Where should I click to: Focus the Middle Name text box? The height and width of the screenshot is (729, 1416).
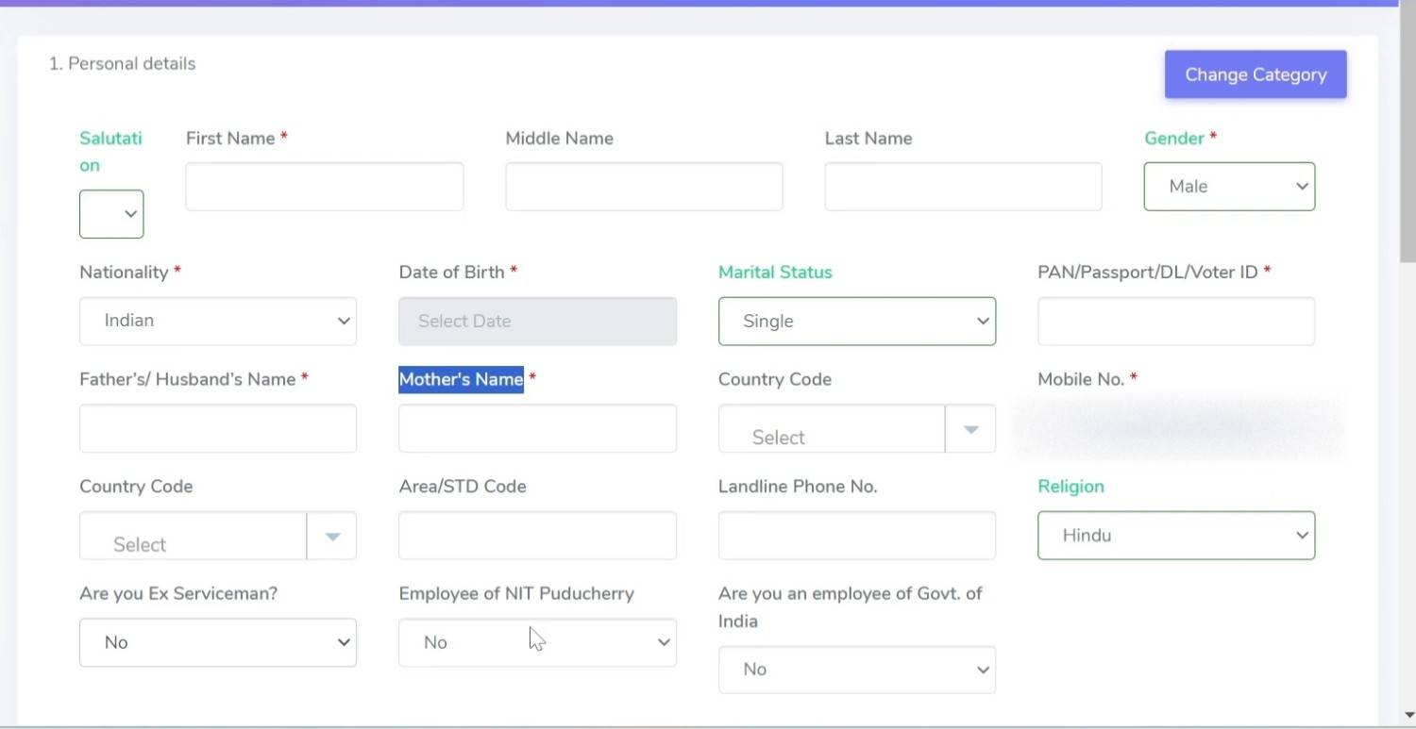coord(644,187)
